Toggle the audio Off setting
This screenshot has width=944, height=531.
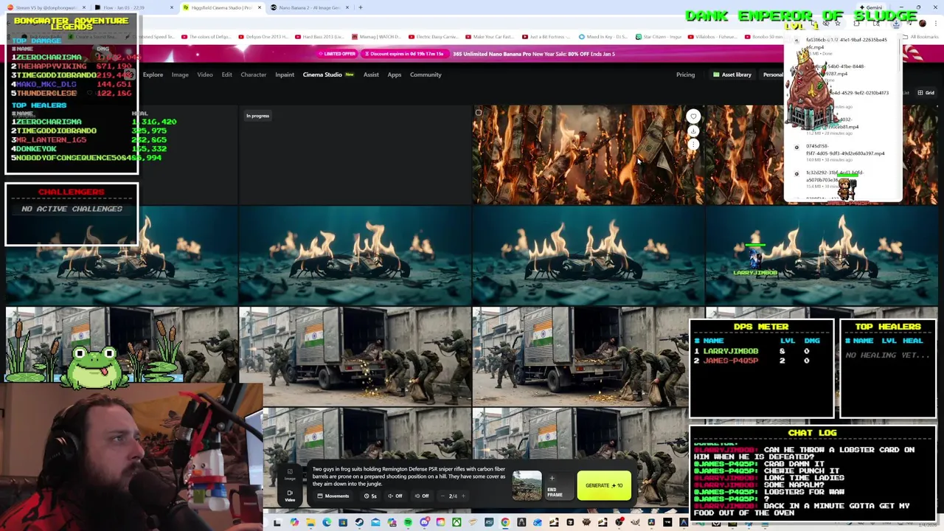tap(395, 496)
